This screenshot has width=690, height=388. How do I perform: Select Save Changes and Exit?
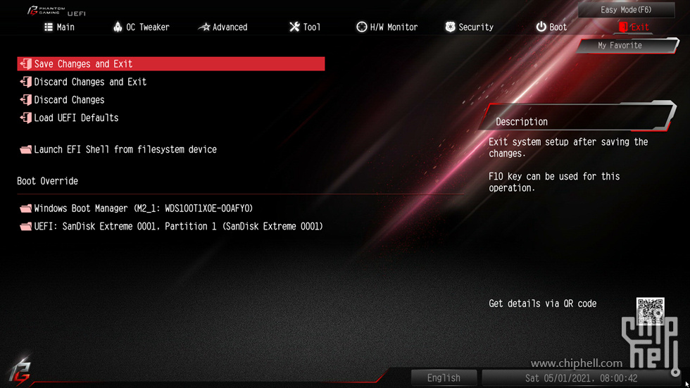click(x=170, y=64)
